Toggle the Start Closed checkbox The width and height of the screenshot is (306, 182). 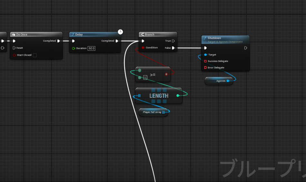[35, 55]
